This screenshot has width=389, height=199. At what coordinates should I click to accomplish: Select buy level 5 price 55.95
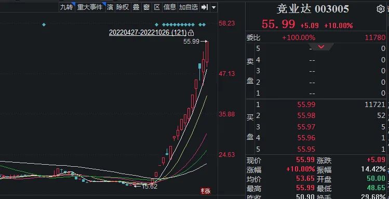306,149
